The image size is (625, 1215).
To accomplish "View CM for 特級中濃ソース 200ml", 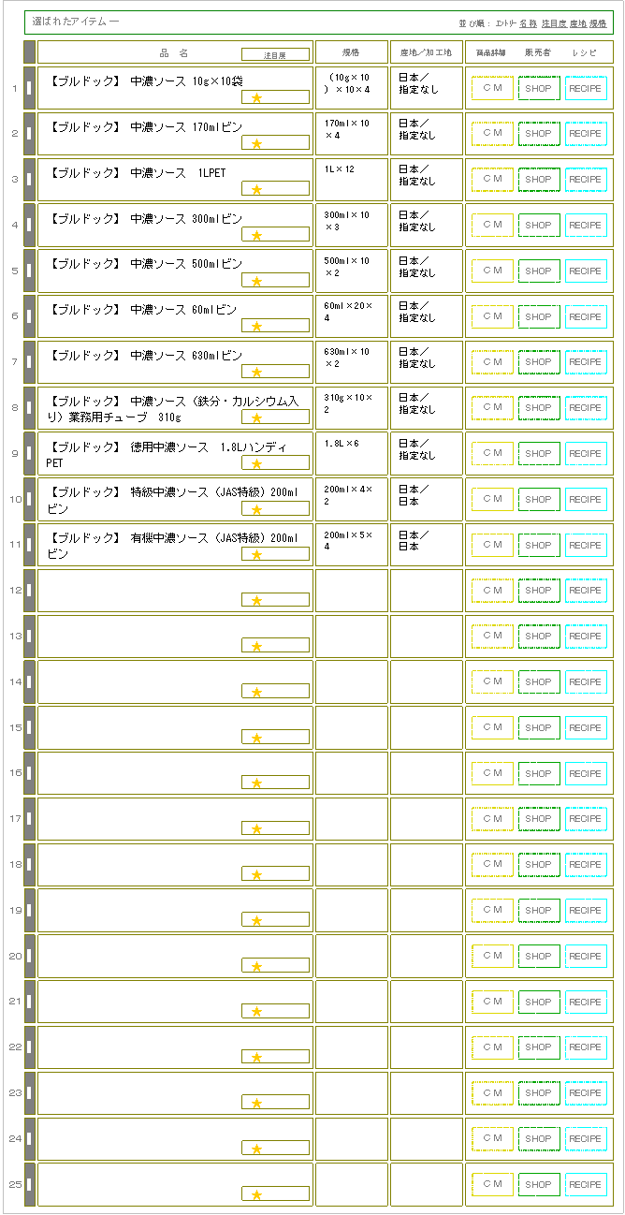I will tap(492, 500).
